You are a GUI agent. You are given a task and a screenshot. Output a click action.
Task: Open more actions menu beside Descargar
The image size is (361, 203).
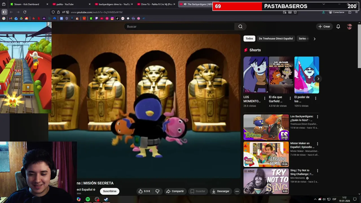(237, 191)
